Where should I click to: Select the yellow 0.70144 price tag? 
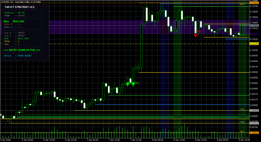pyautogui.click(x=254, y=44)
